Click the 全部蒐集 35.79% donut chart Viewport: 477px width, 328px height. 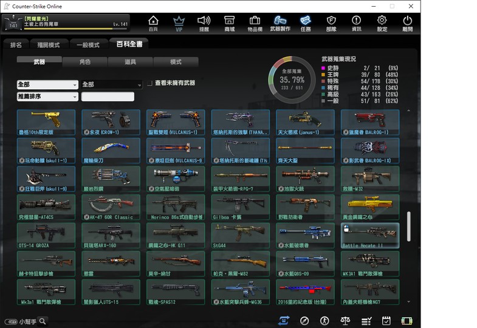292,80
